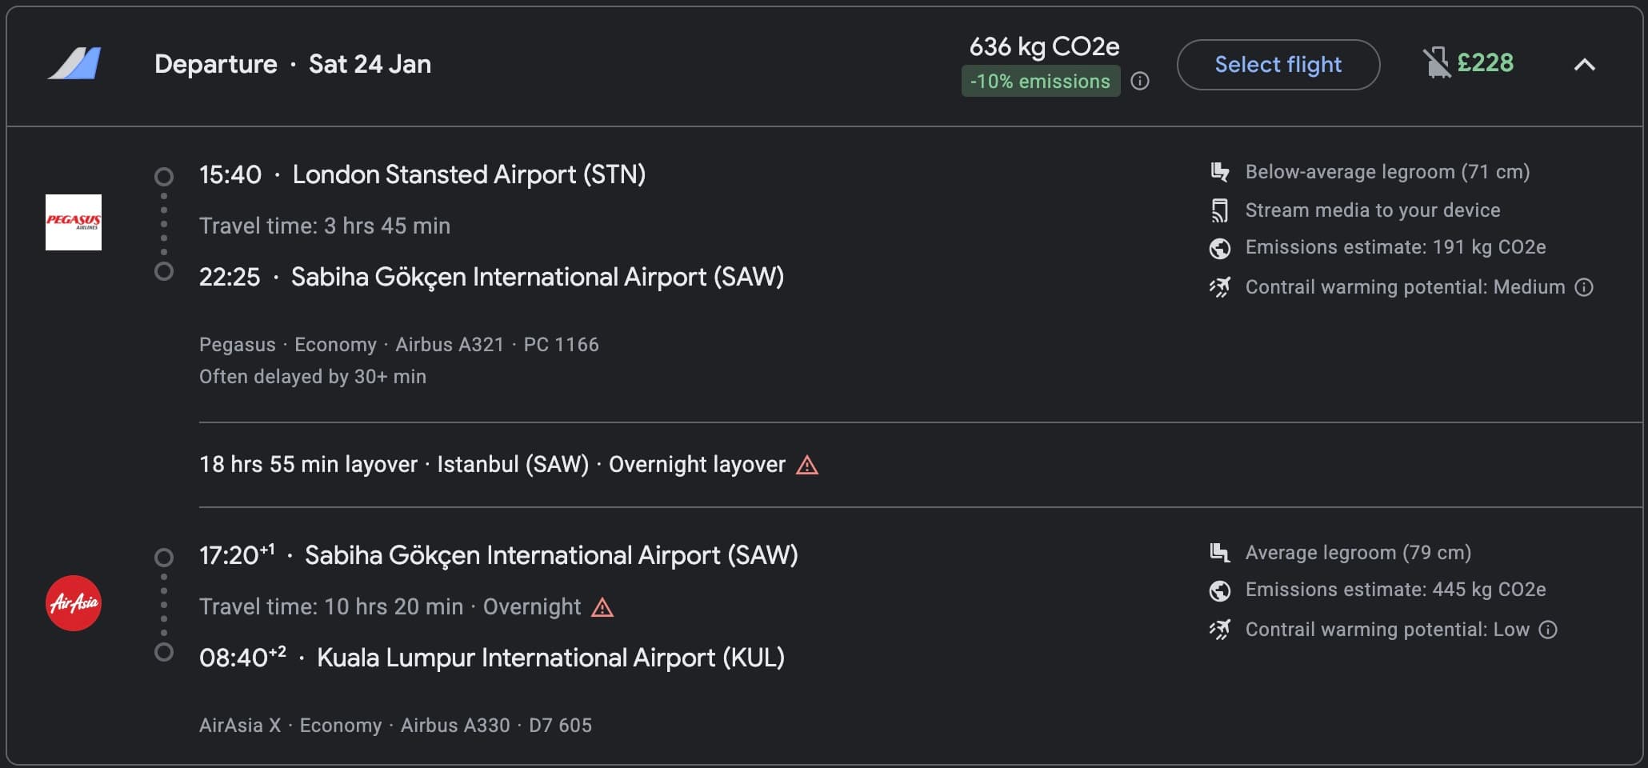Open the contrail warming potential Low info

1549,630
